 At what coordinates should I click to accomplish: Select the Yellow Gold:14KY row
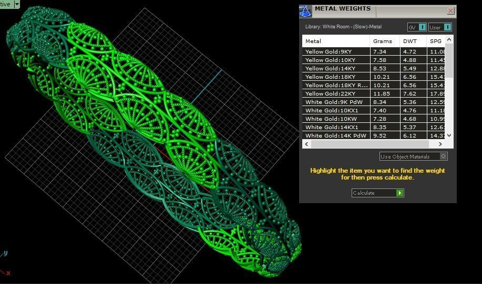[374, 68]
